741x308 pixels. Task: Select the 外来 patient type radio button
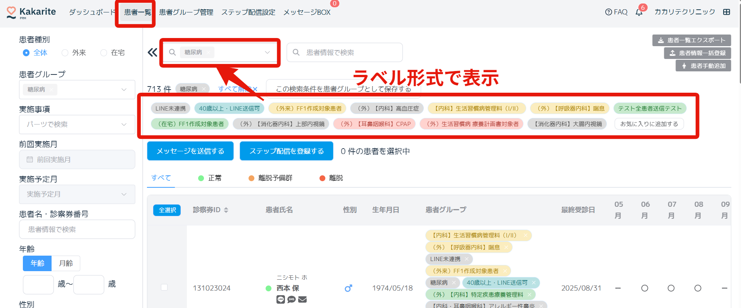click(x=65, y=53)
